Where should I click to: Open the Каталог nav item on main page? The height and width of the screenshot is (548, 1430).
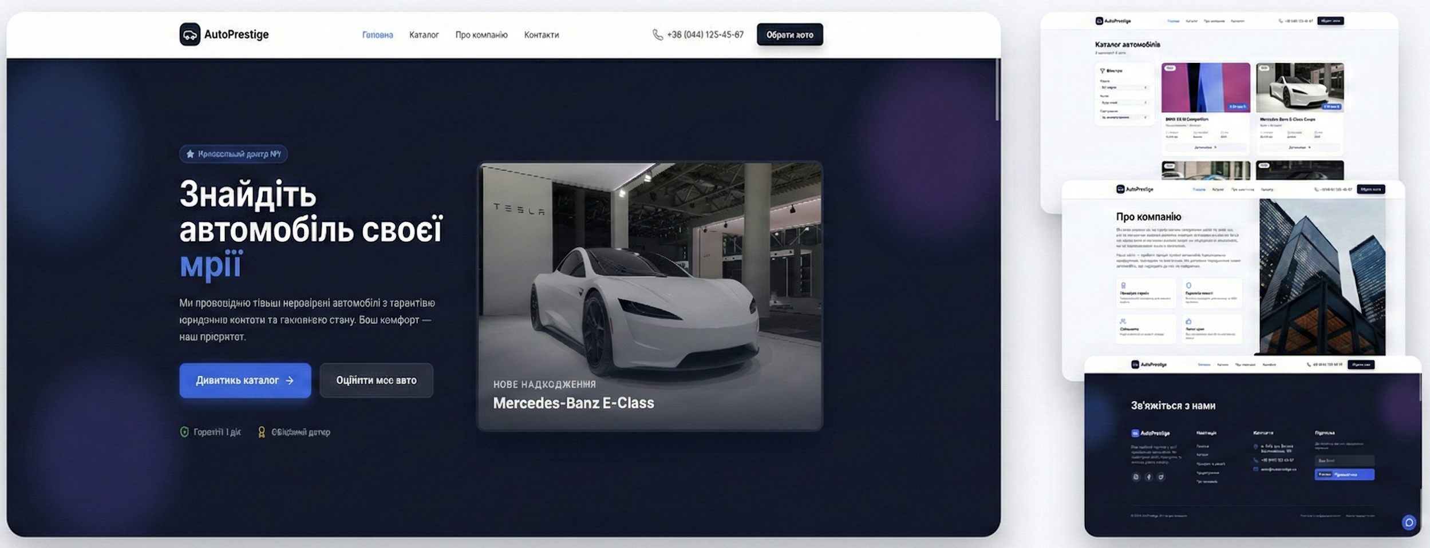[x=424, y=35]
